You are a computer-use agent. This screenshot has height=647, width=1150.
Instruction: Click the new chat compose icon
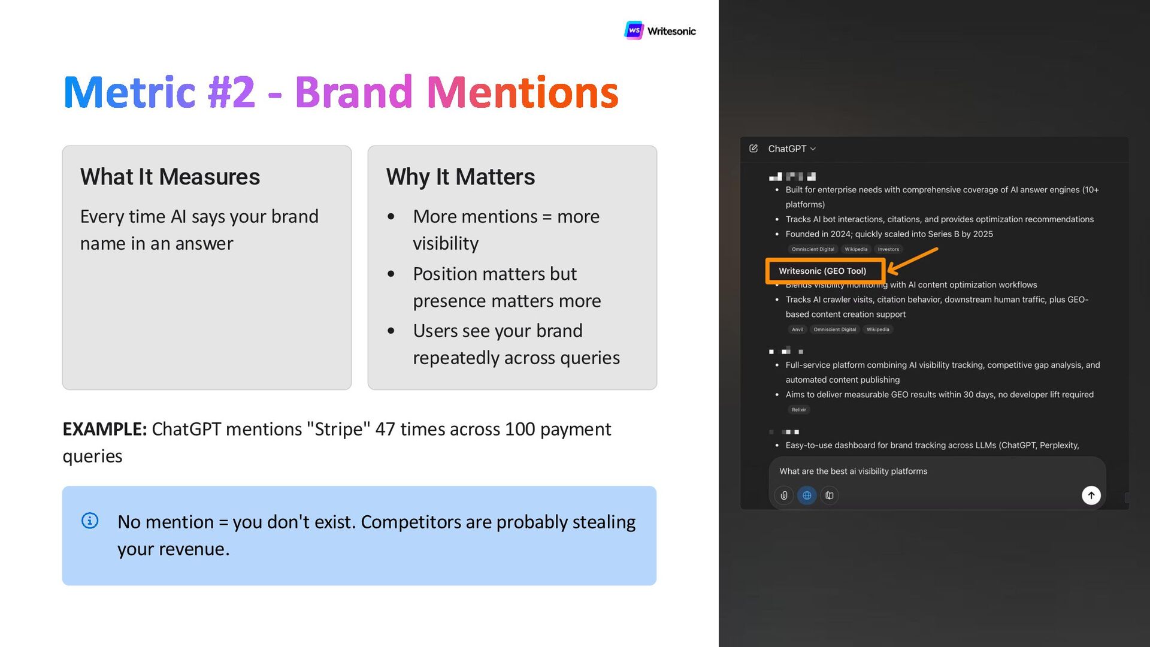click(753, 149)
